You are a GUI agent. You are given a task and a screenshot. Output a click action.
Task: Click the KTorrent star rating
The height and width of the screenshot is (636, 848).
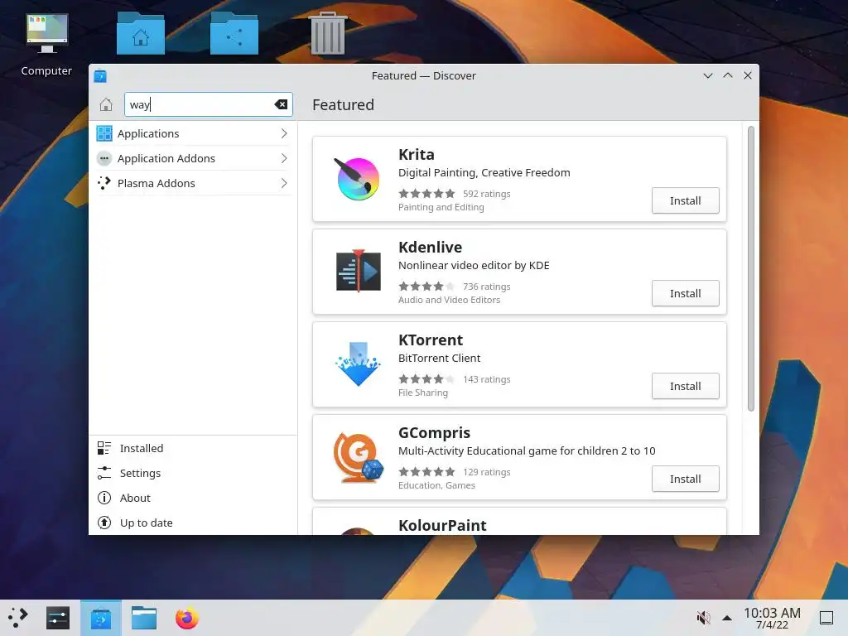tap(426, 379)
